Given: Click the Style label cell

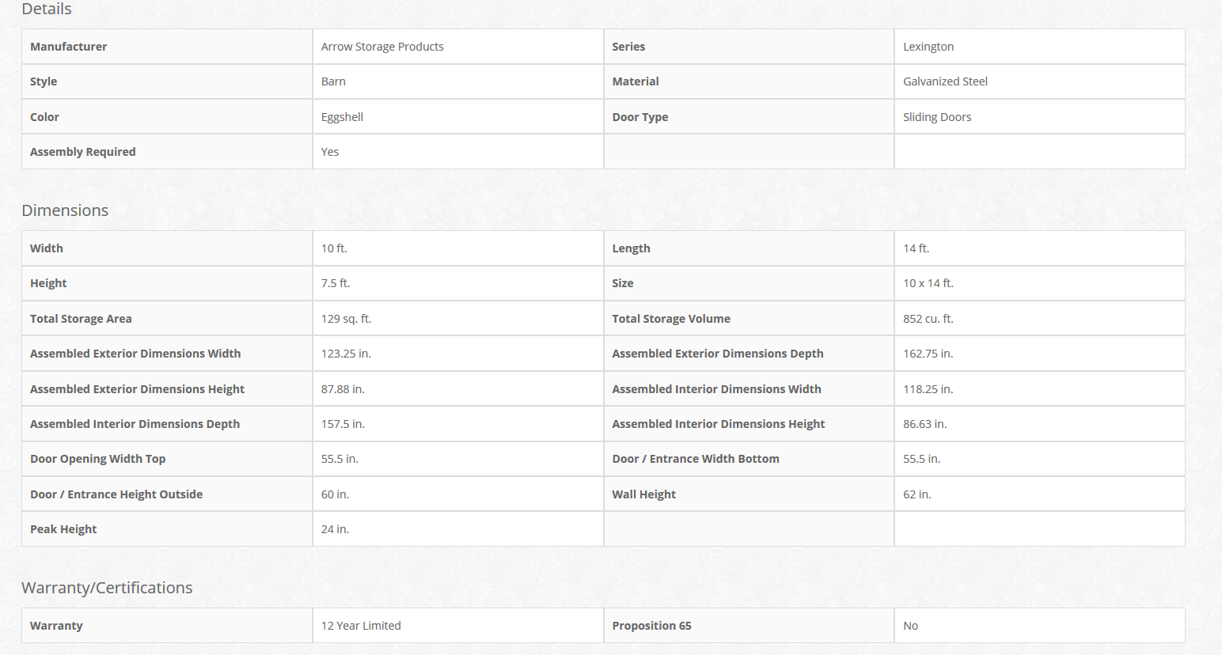Looking at the screenshot, I should [167, 81].
